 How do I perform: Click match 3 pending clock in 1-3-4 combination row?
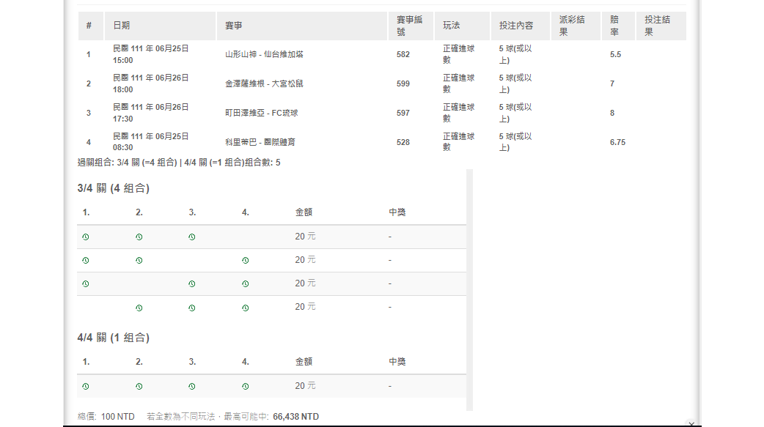[x=192, y=284]
